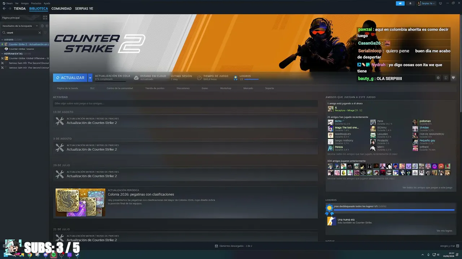Image resolution: width=462 pixels, height=259 pixels.
Task: Open the Discusiones link
Action: click(183, 88)
